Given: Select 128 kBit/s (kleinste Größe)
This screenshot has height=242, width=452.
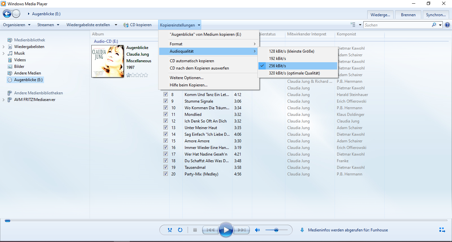Looking at the screenshot, I should click(298, 51).
